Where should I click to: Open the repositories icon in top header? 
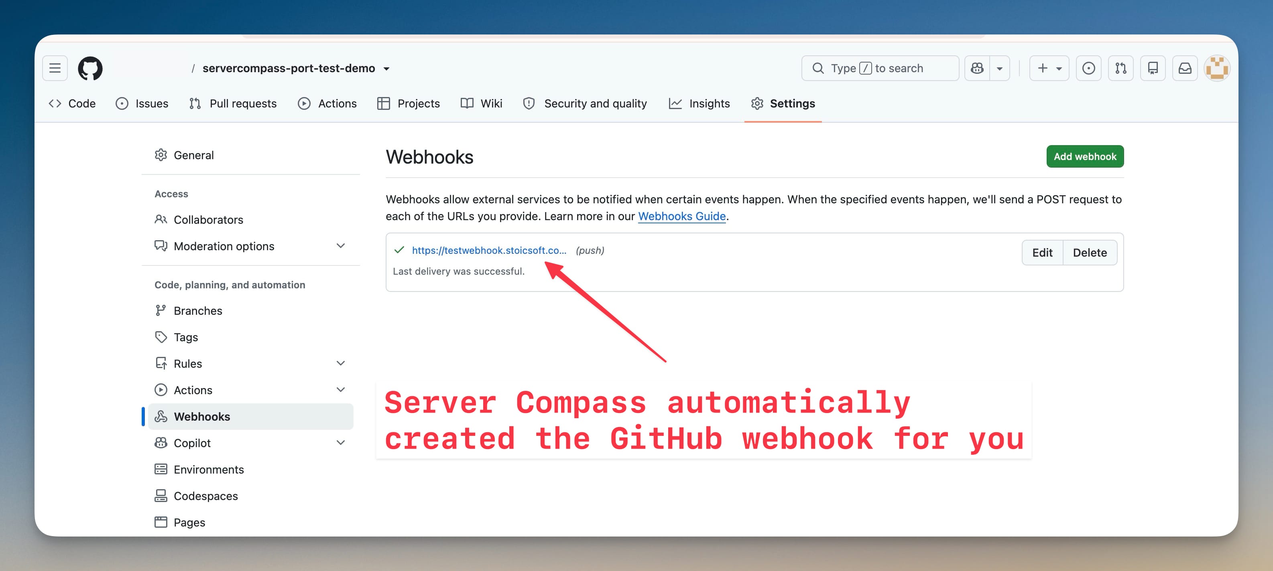click(1153, 68)
